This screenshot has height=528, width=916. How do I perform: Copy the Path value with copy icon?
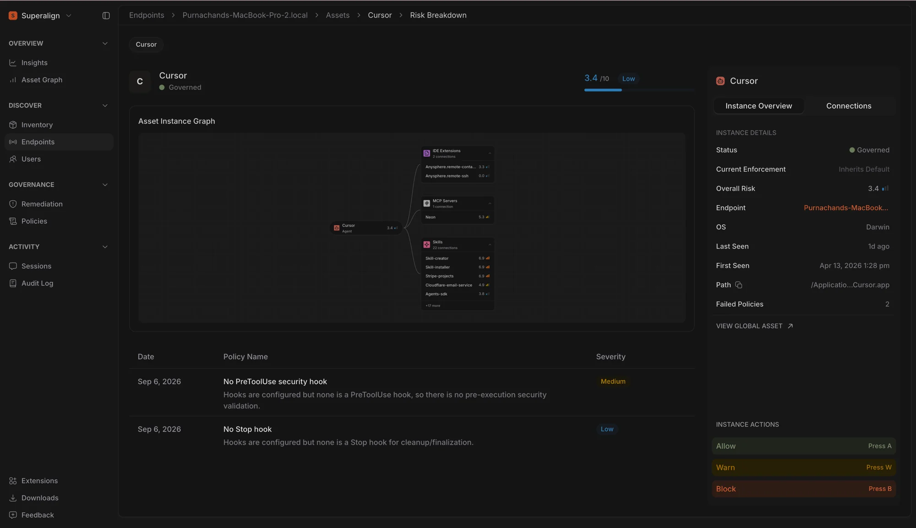pyautogui.click(x=739, y=285)
